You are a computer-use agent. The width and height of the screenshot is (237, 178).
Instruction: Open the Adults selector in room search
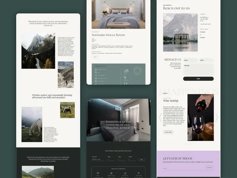[122, 159]
